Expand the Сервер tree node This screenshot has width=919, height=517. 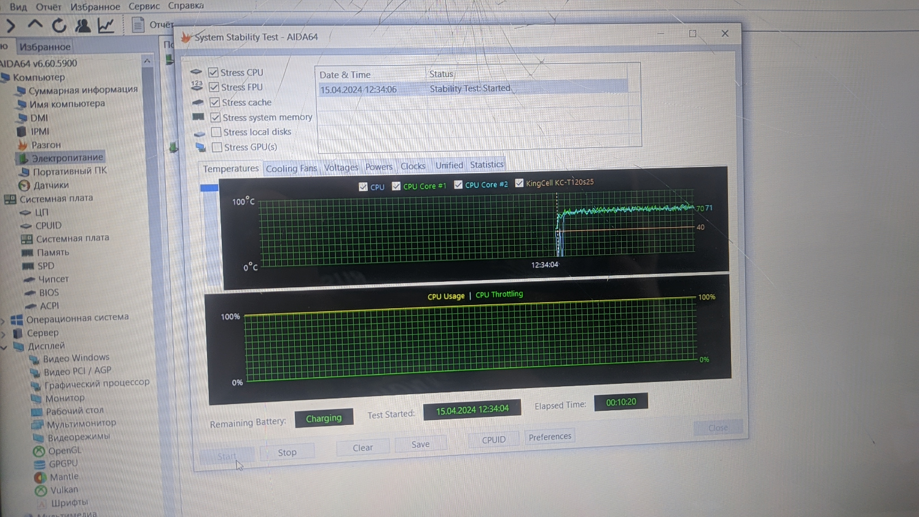4,334
